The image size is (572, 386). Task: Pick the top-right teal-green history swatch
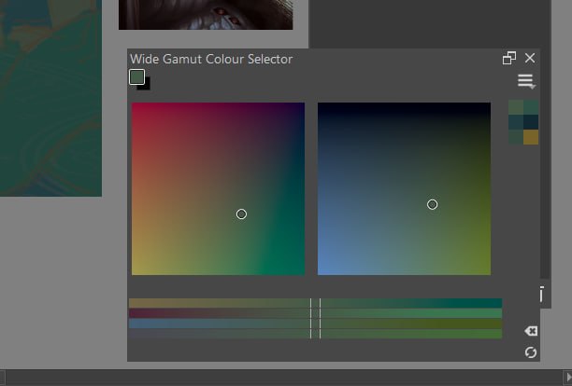pyautogui.click(x=531, y=107)
